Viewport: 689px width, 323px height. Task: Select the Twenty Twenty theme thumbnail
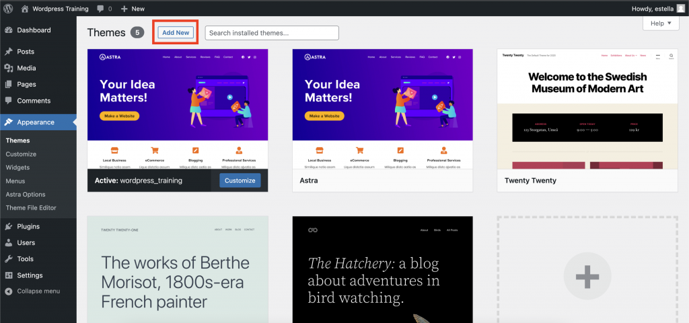tap(587, 109)
